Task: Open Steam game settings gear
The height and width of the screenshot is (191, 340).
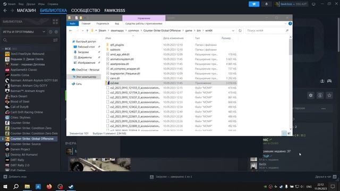Action: click(311, 95)
